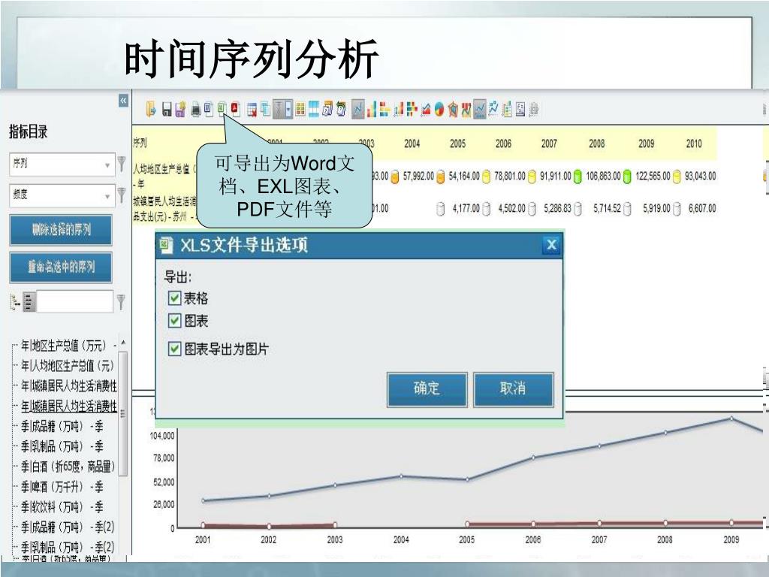Viewport: 769px width, 577px height.
Task: Select tree item 季|白酒(折65度,商品量)
Action: 68,467
